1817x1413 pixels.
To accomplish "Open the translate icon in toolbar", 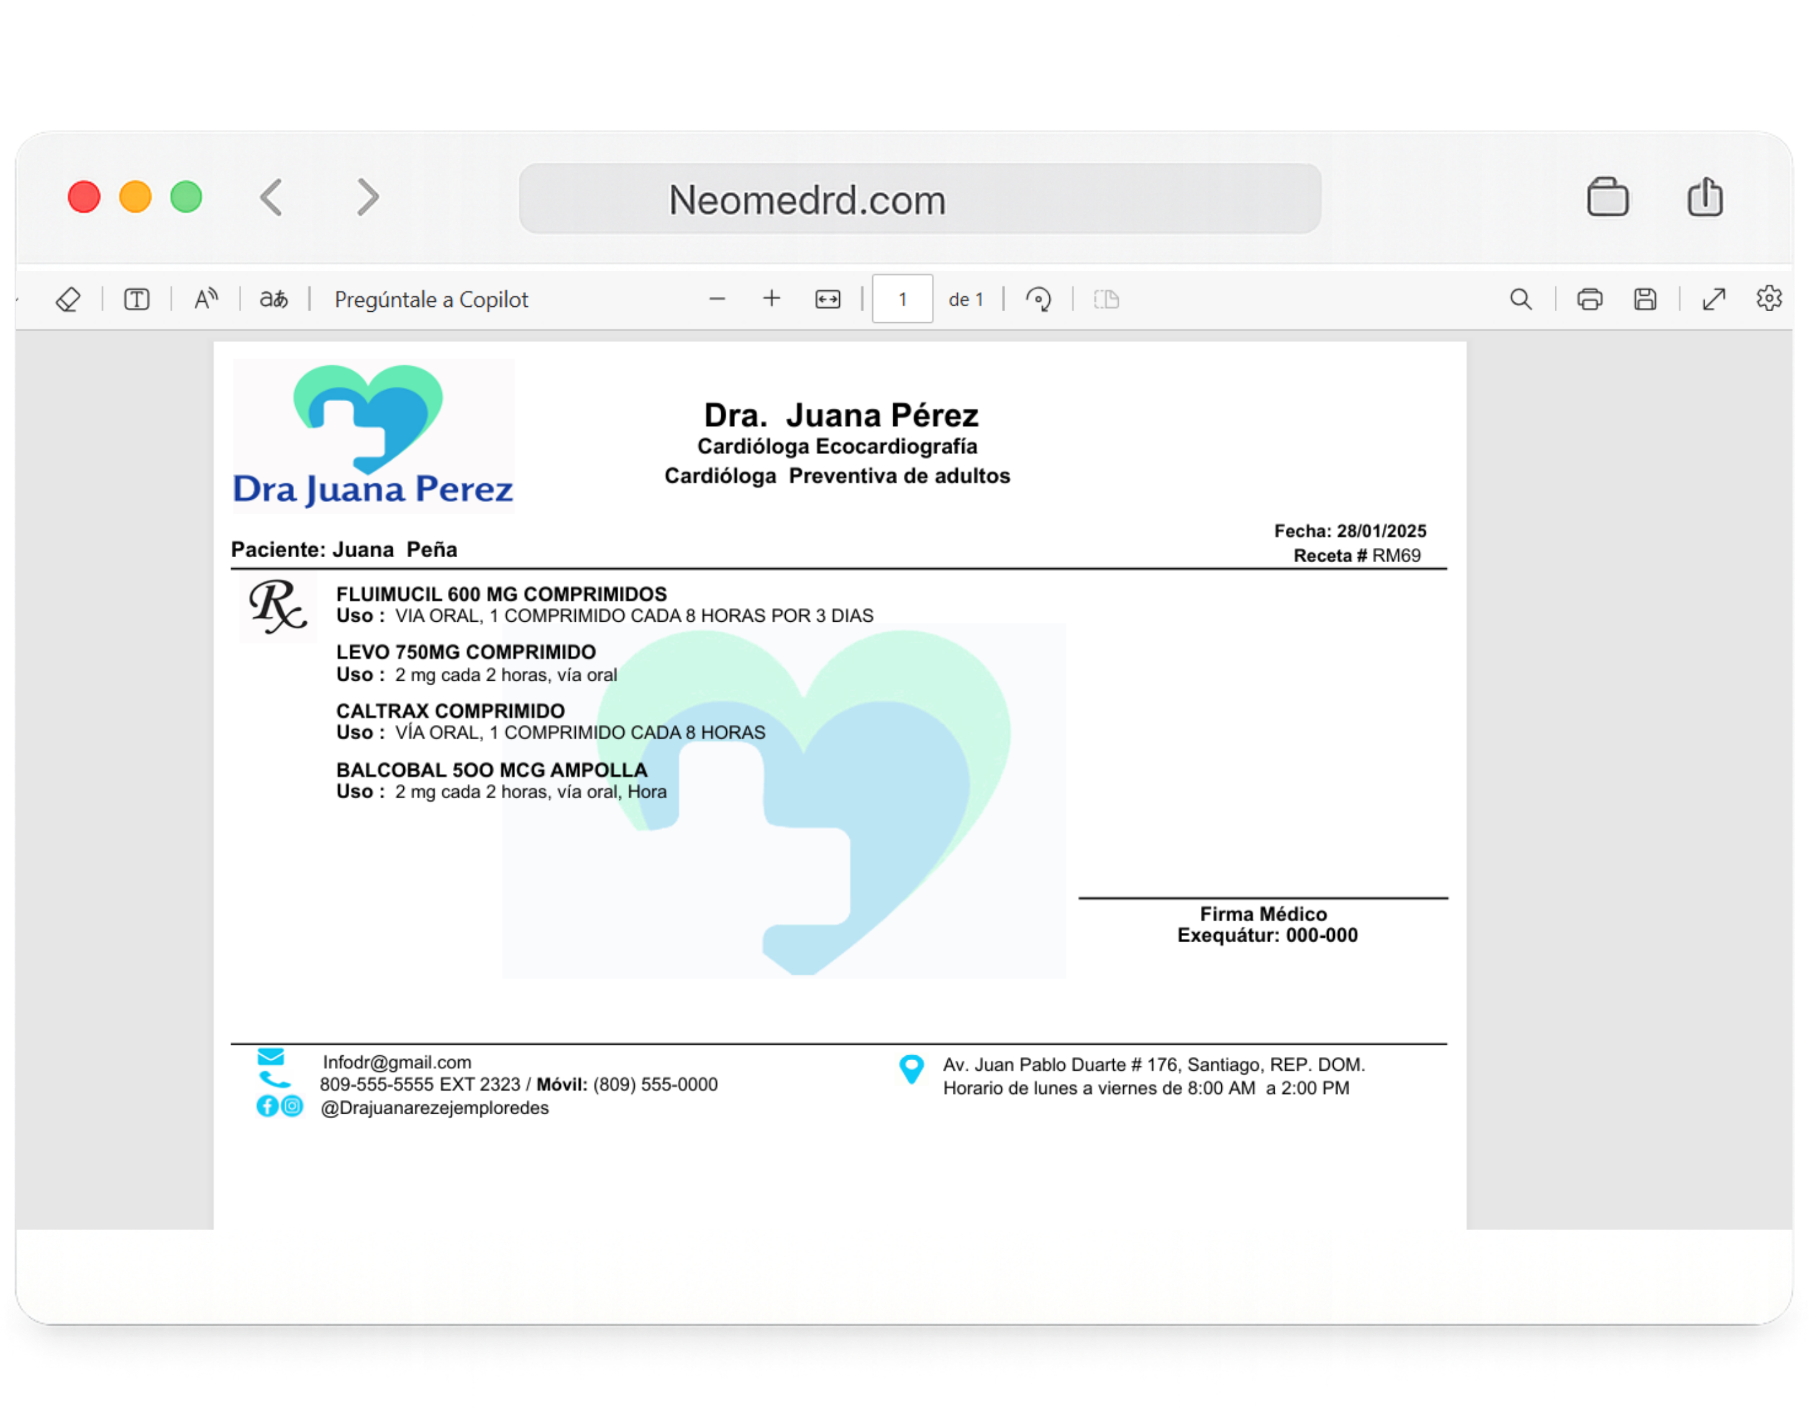I will [x=274, y=299].
